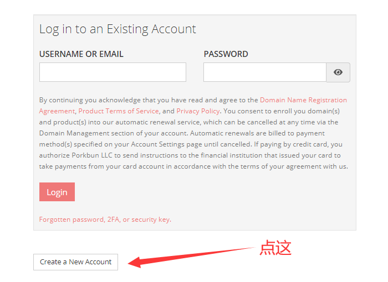
Task: Click the USERNAME OR EMAIL label
Action: (81, 54)
